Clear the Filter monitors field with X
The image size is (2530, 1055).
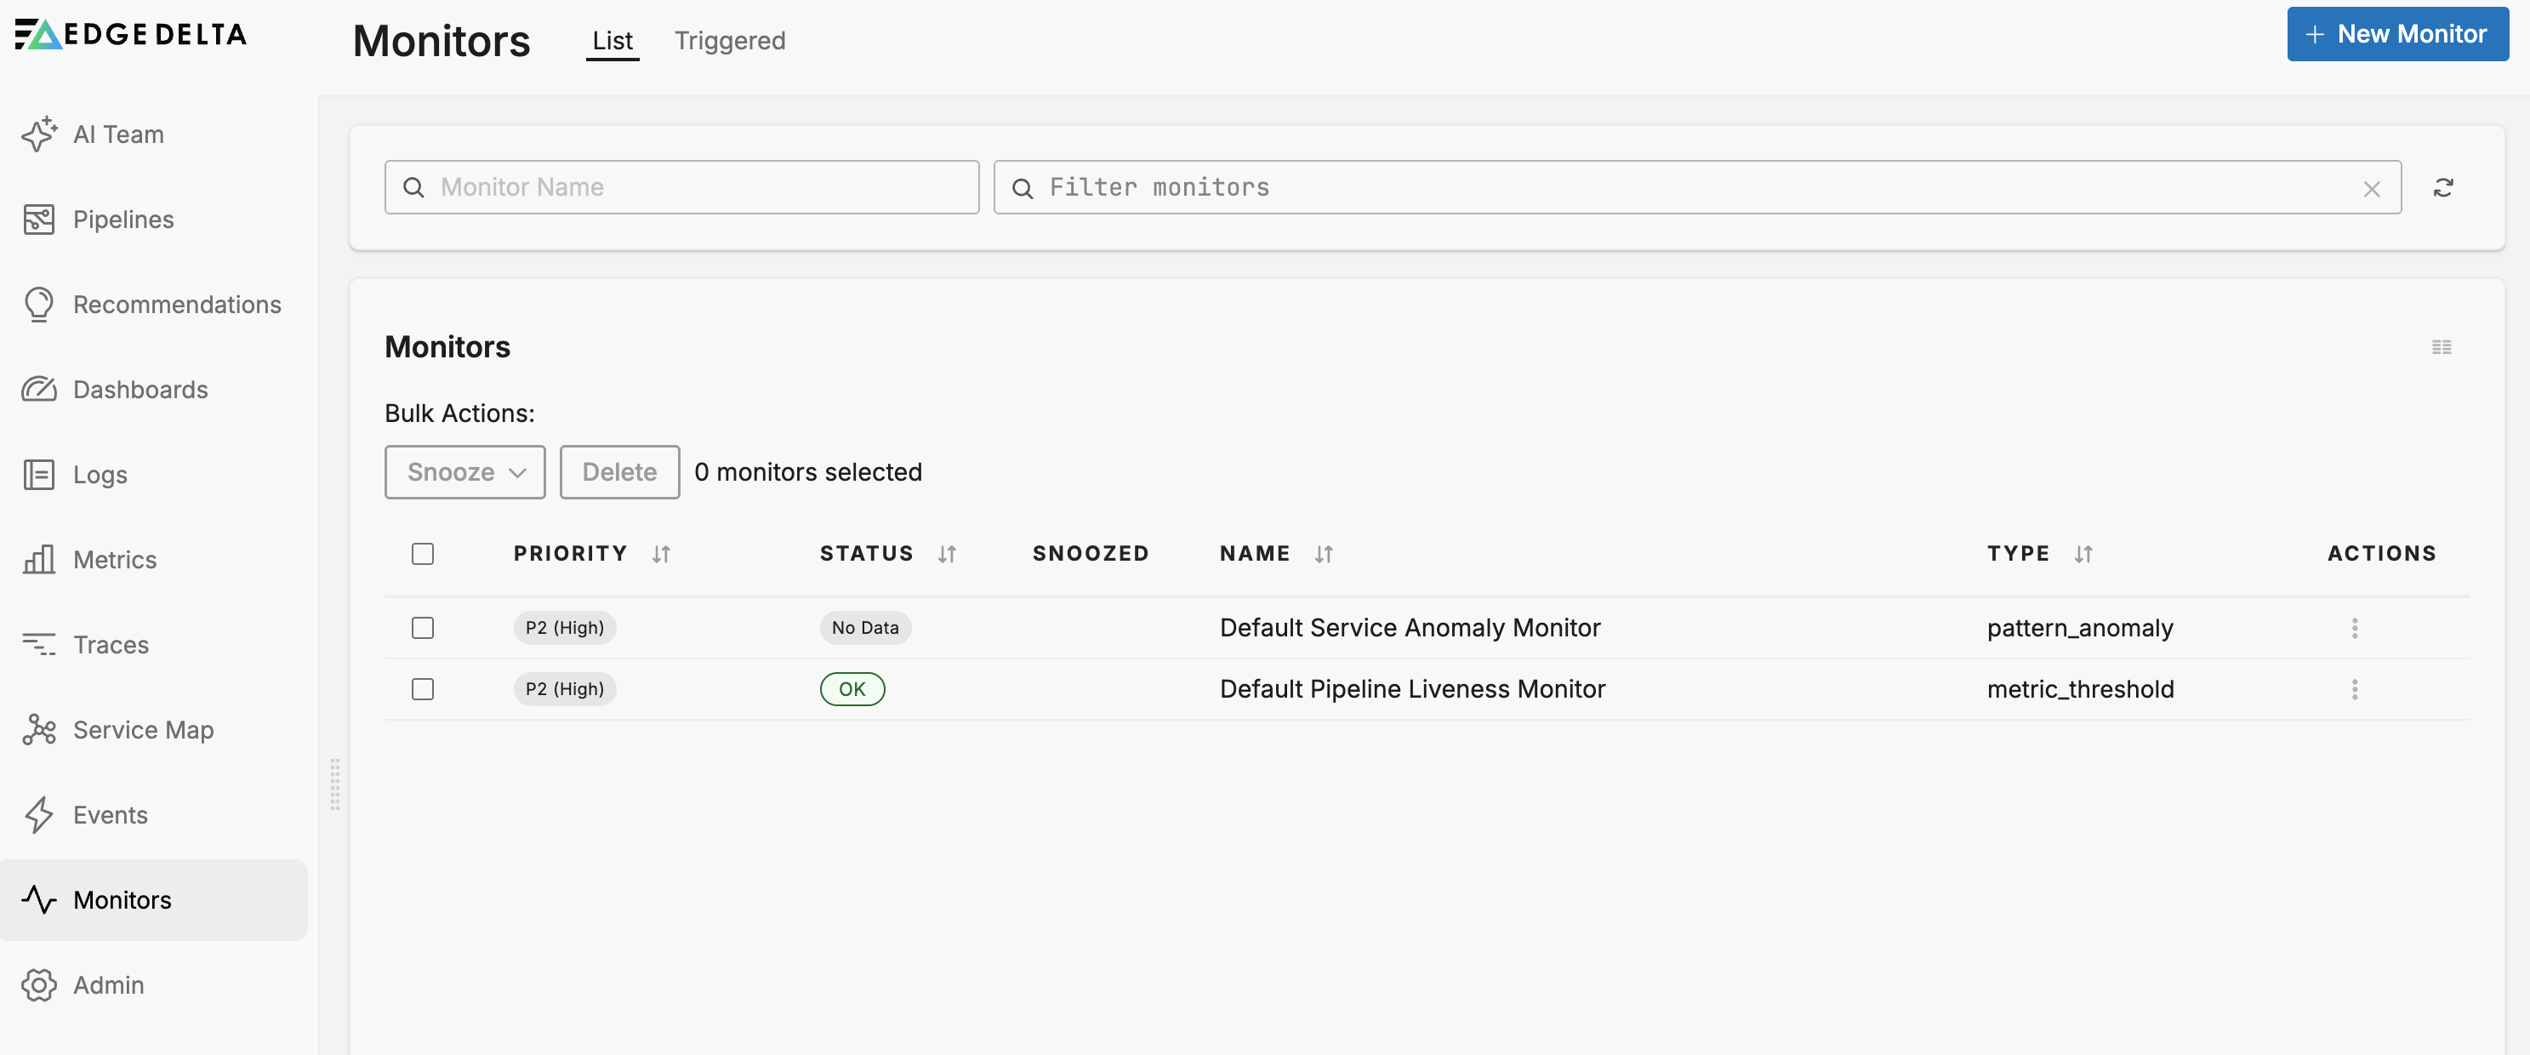pos(2371,189)
